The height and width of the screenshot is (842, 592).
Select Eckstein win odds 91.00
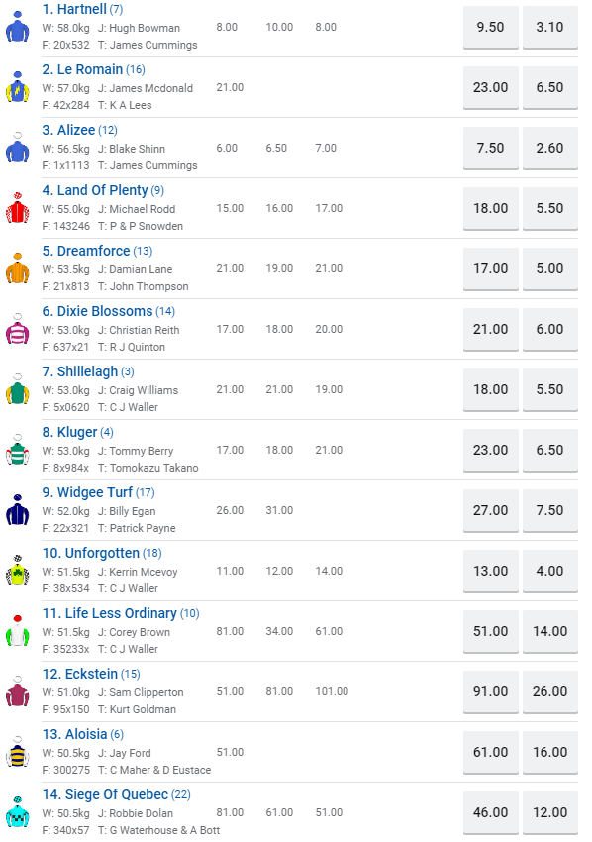click(x=491, y=691)
